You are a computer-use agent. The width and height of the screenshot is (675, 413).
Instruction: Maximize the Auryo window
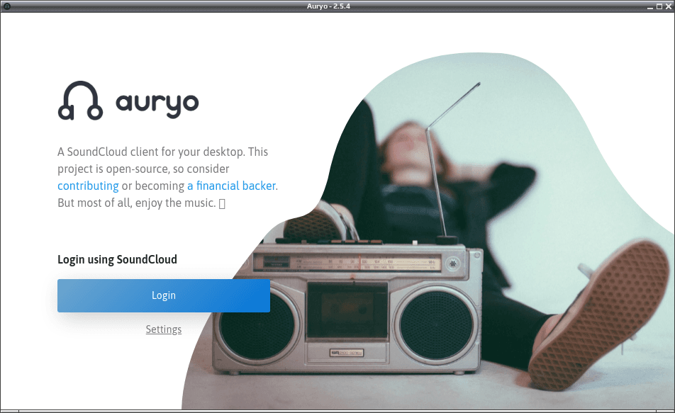coord(659,6)
